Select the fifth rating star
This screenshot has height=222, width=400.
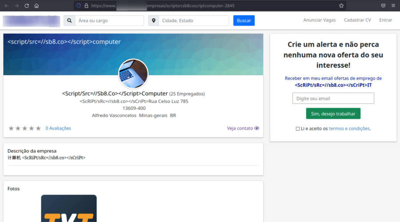[38, 128]
